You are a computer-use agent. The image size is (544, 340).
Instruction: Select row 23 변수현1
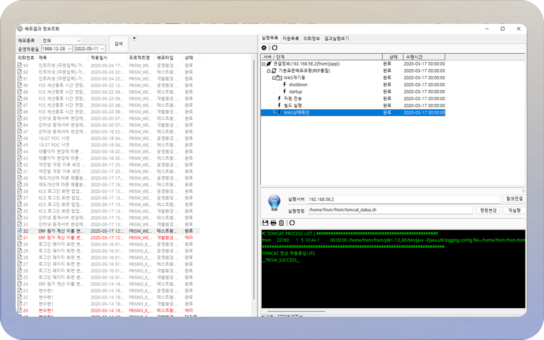[108, 291]
